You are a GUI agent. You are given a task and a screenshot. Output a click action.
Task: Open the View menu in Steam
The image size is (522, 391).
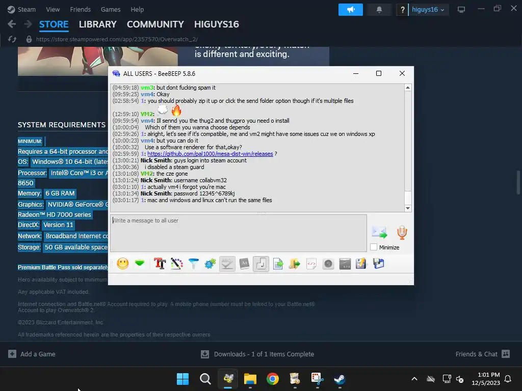53,9
